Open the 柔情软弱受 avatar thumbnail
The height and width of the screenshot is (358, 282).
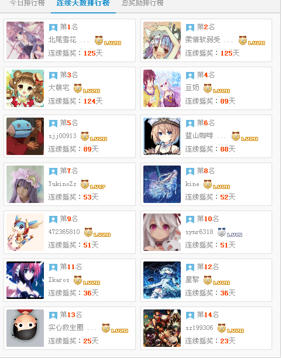click(x=162, y=40)
